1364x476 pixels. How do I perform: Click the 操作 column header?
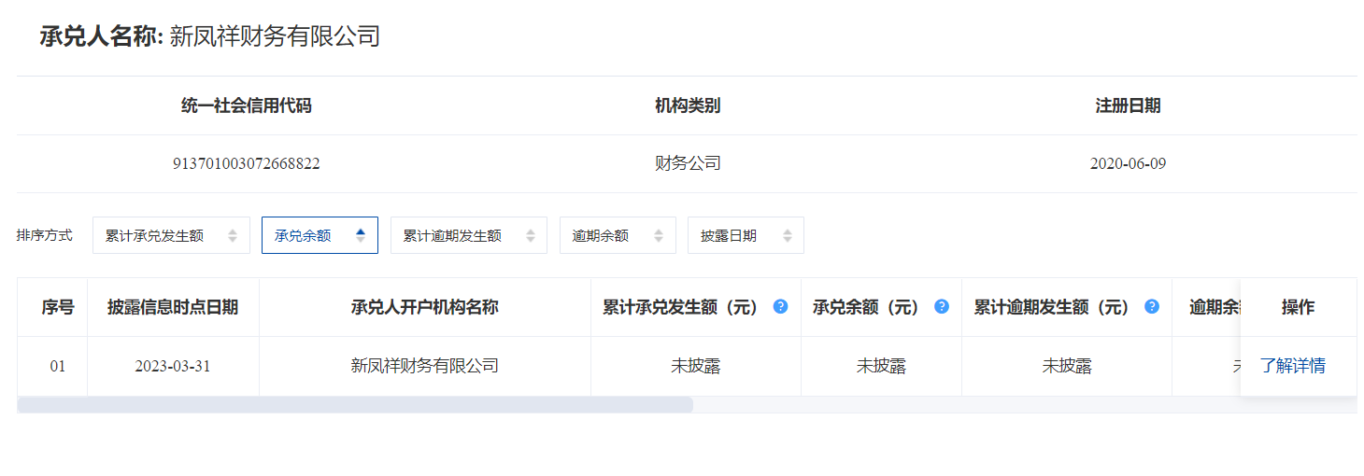[1298, 307]
